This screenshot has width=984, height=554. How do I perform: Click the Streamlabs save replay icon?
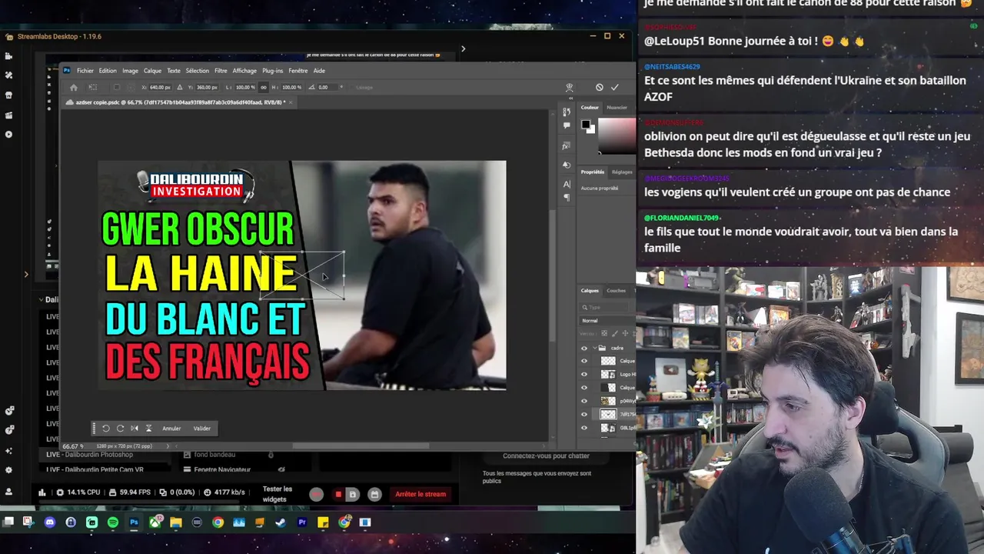pos(352,495)
